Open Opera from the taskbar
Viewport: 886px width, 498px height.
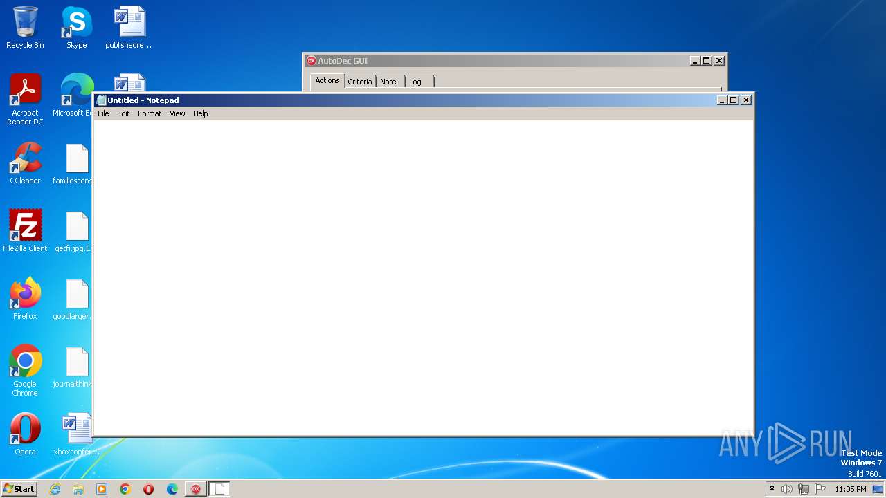(x=149, y=489)
